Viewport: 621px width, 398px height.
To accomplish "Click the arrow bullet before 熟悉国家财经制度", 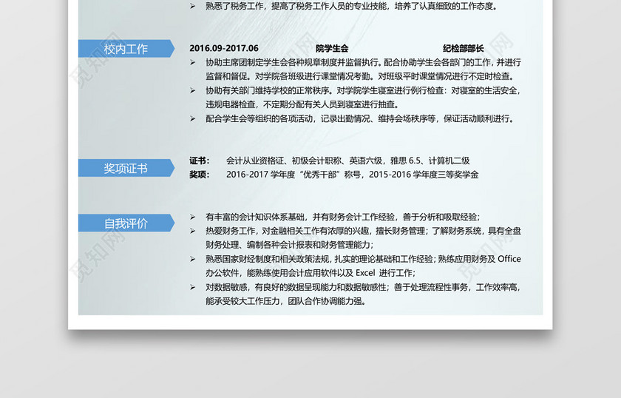I will (x=192, y=259).
